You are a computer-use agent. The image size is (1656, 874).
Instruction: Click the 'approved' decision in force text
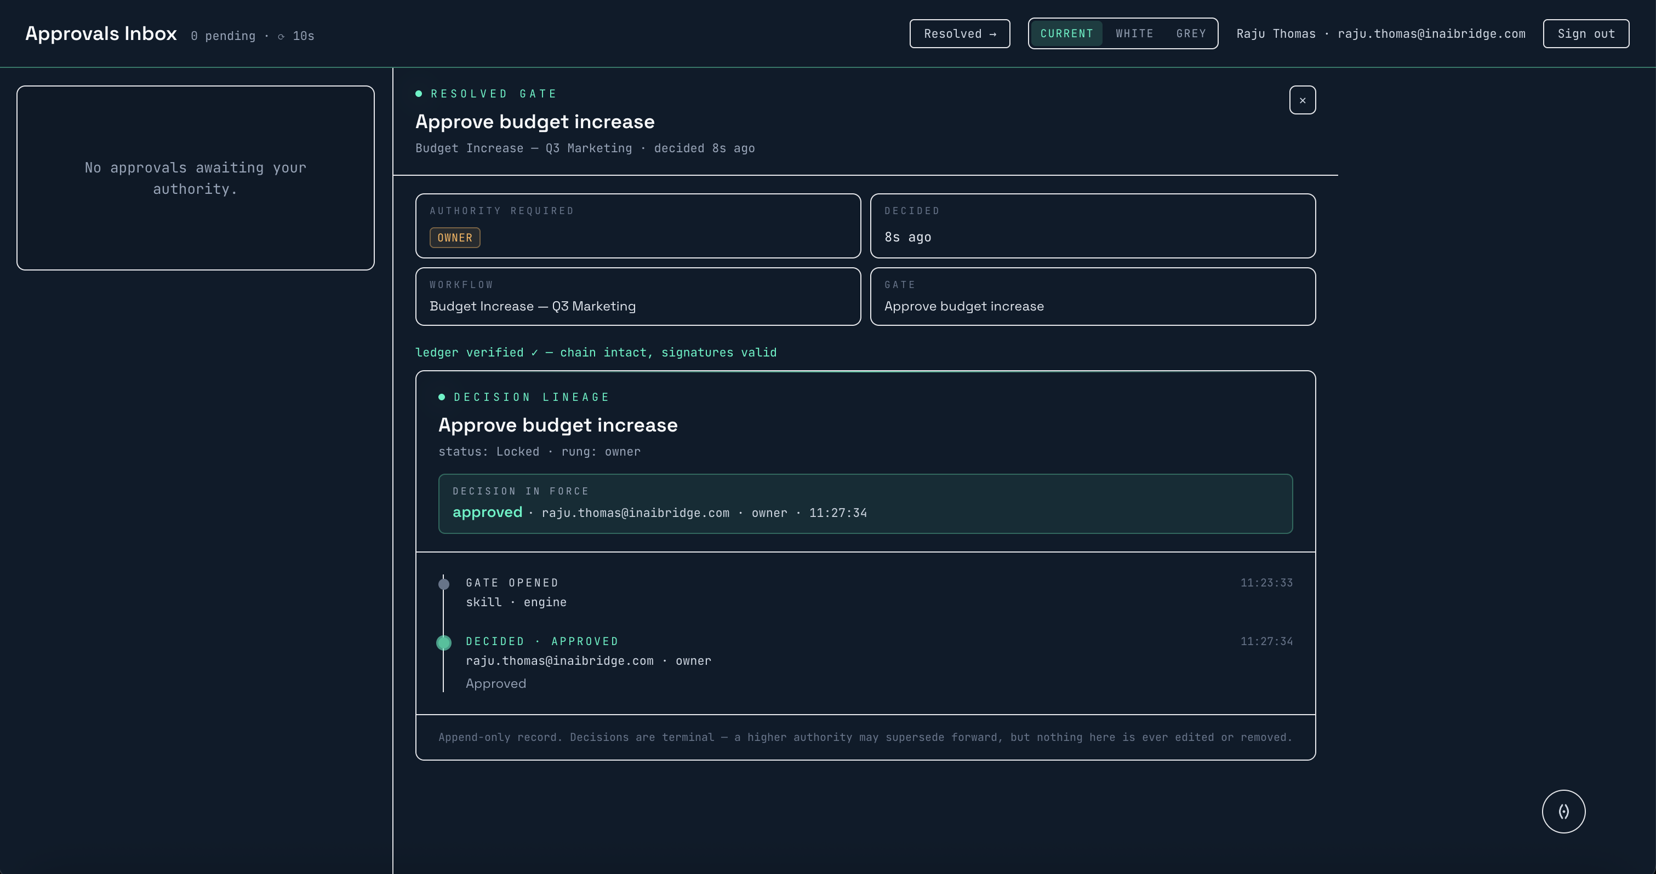point(487,512)
